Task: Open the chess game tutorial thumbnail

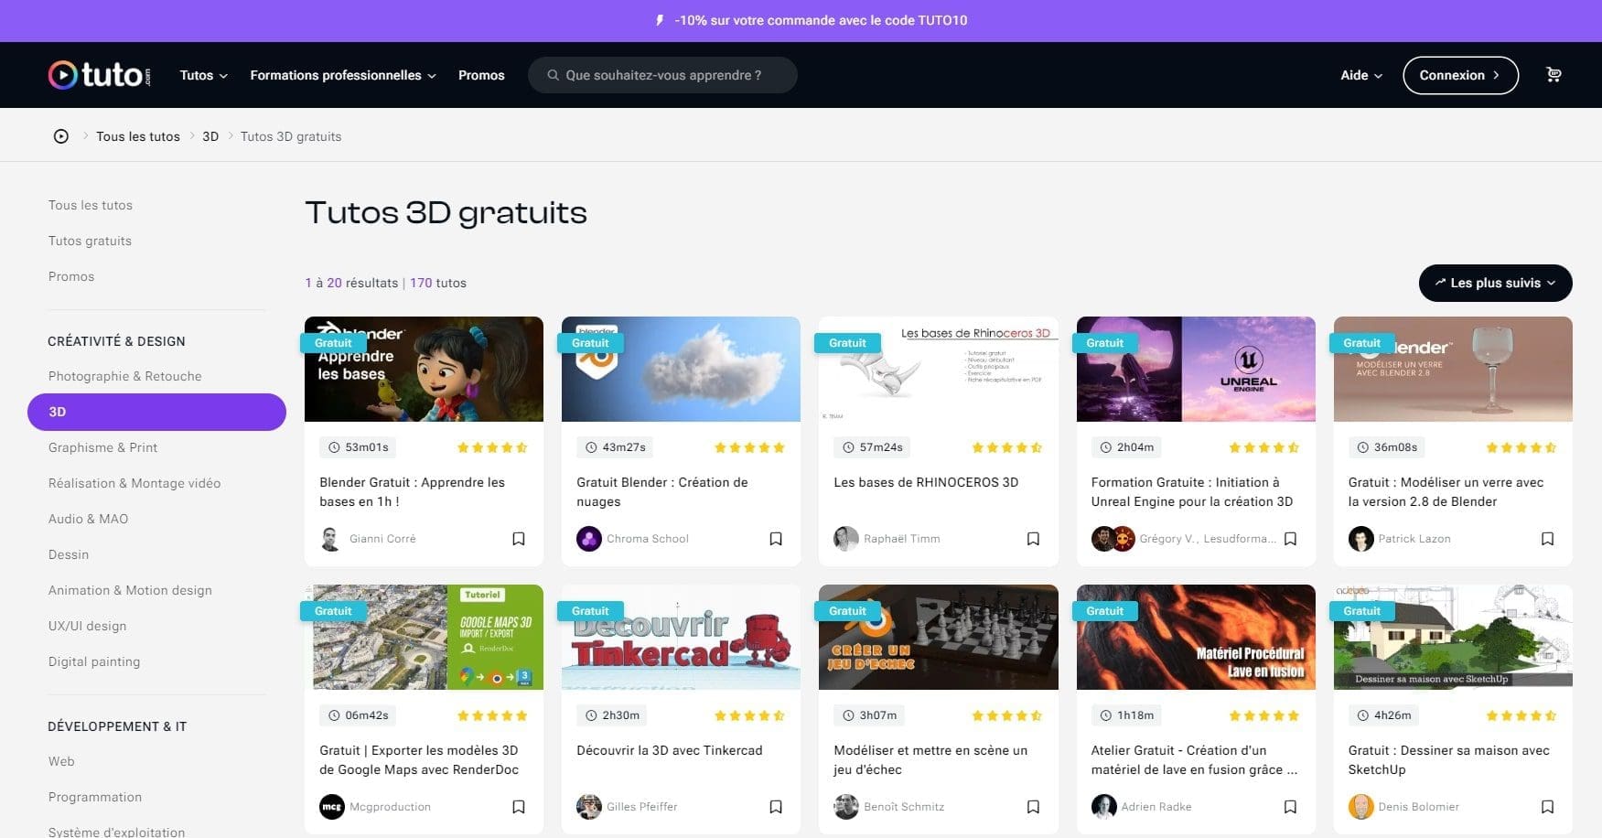Action: coord(938,637)
